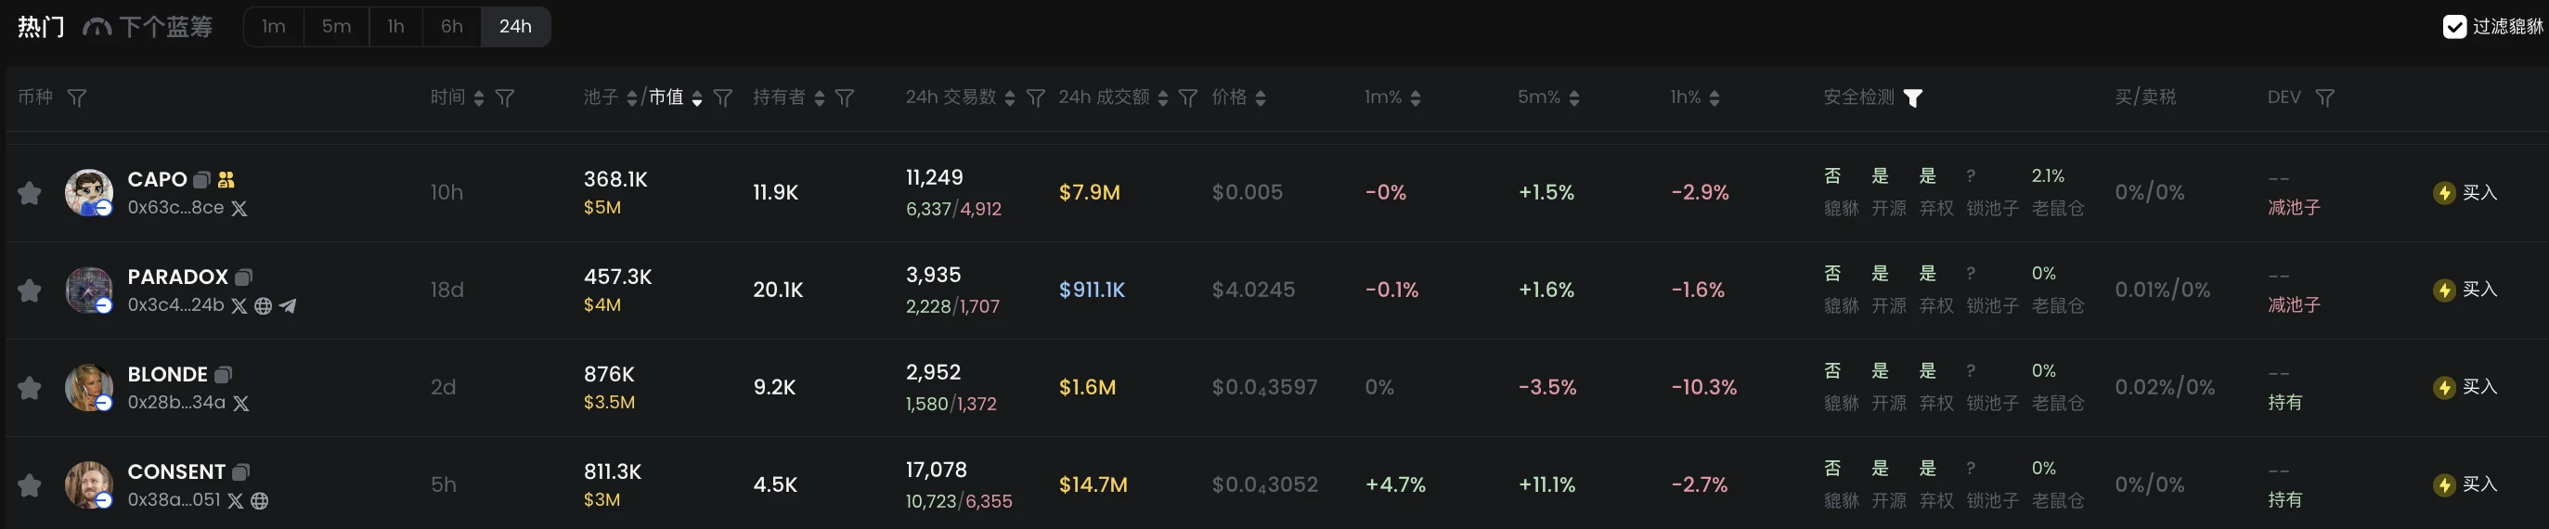Click the 币种 filter funnel icon

(76, 97)
